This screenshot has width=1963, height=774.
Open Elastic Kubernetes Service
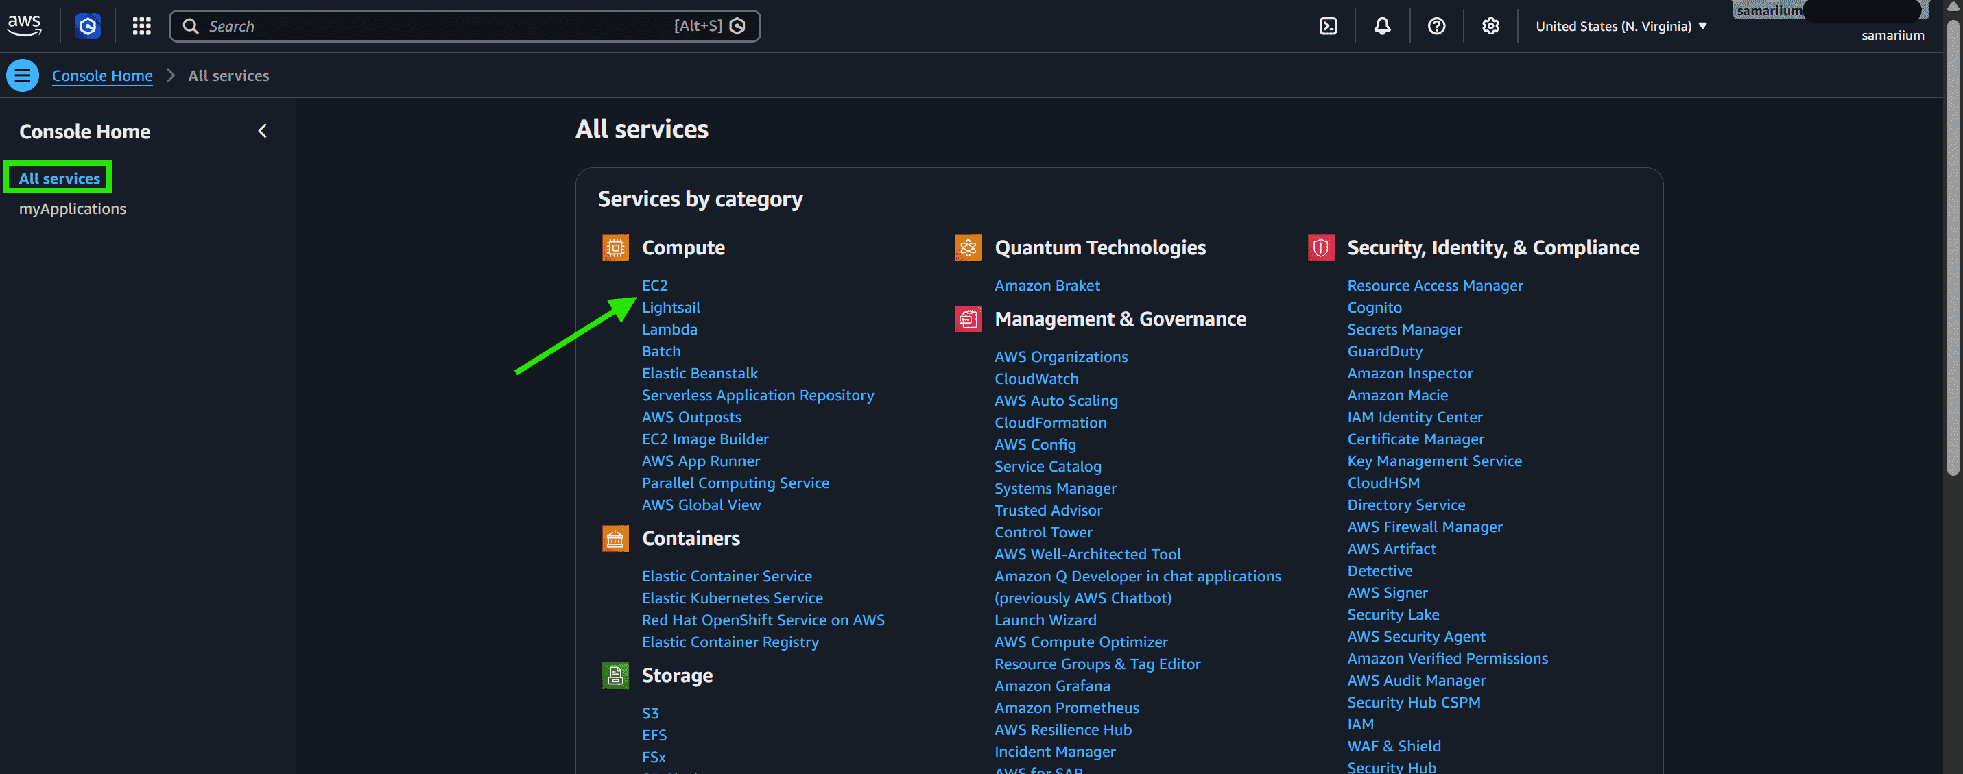coord(733,598)
